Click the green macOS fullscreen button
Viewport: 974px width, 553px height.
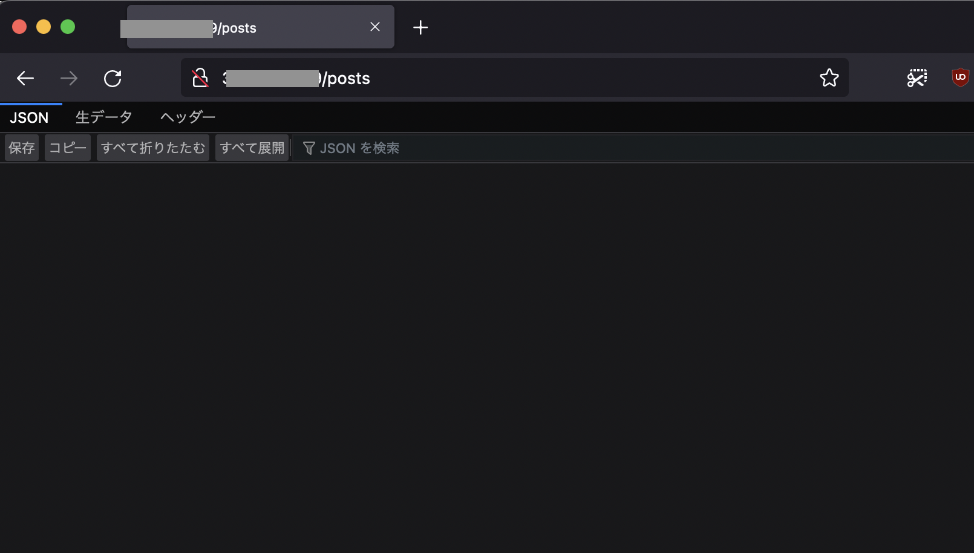tap(68, 27)
